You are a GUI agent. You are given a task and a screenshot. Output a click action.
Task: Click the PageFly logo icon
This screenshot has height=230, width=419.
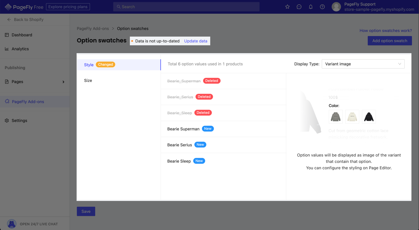click(8, 7)
